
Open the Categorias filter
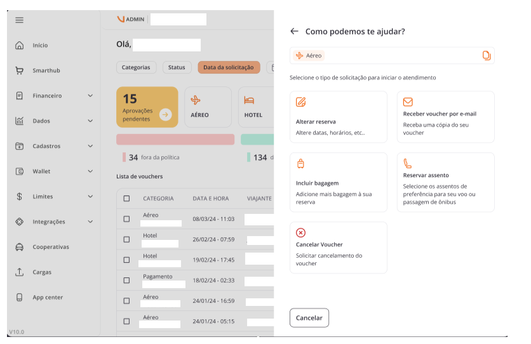click(x=136, y=67)
